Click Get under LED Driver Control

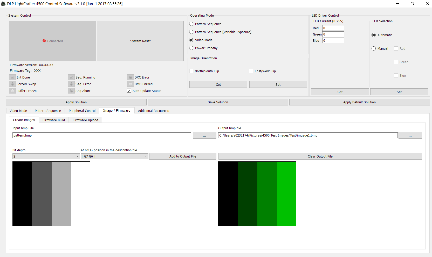click(x=340, y=92)
